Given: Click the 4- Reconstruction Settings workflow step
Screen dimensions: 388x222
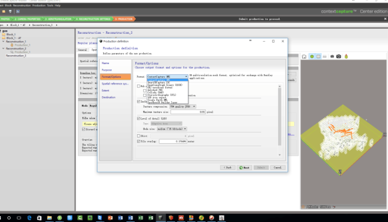Looking at the screenshot, I should pyautogui.click(x=93, y=19).
